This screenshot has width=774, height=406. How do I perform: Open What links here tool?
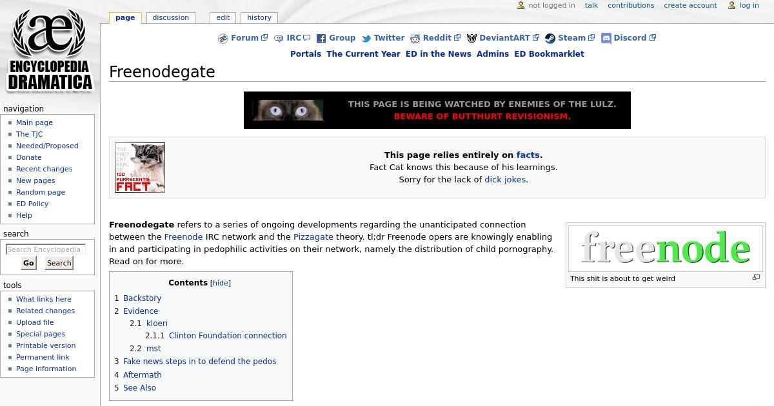(x=44, y=299)
